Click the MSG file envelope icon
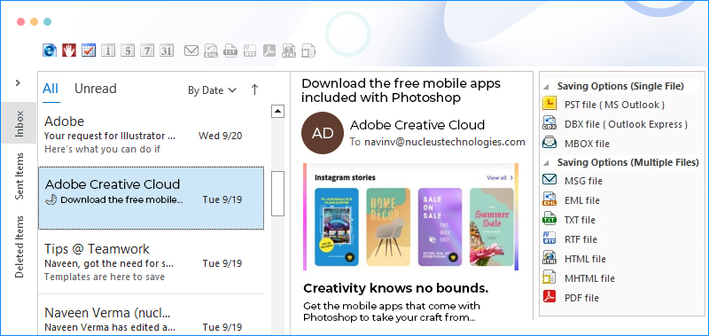This screenshot has width=709, height=336. 549,180
